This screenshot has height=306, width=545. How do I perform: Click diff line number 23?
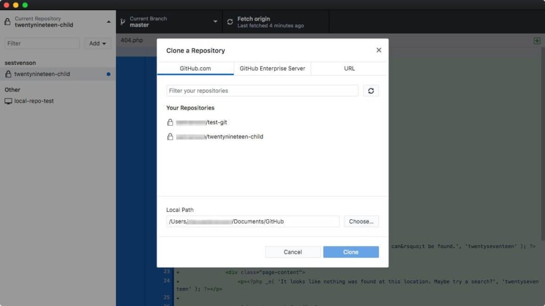(x=167, y=271)
